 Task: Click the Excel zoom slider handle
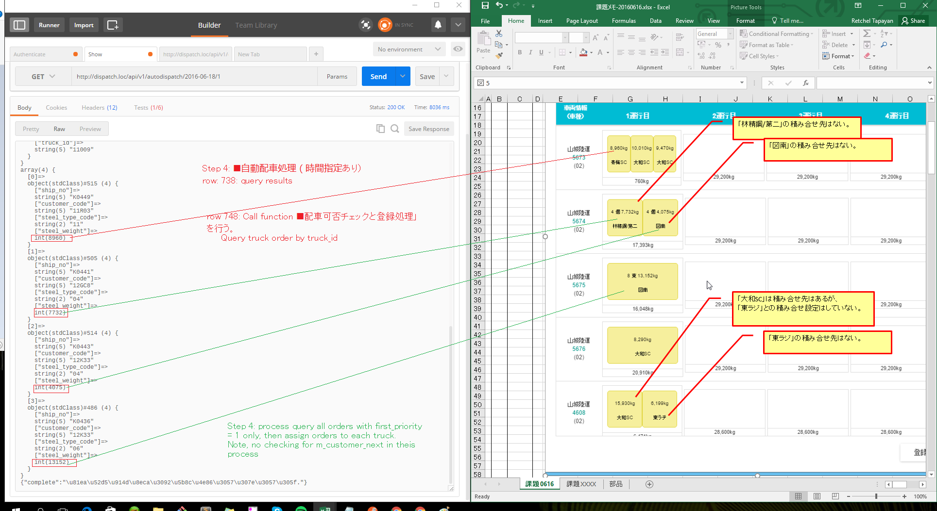(x=876, y=496)
